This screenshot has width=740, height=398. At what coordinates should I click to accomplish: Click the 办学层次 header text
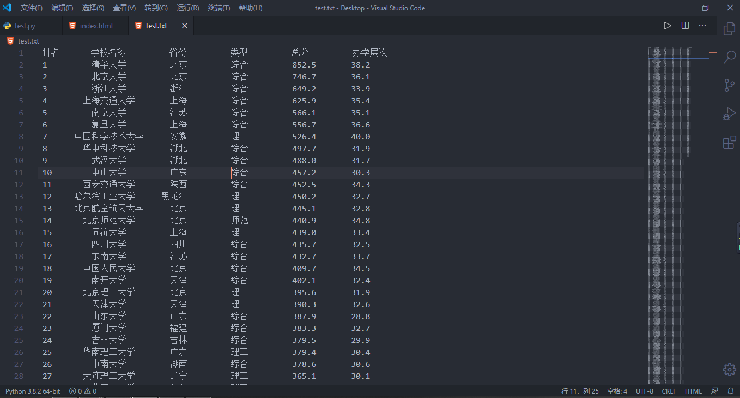coord(370,53)
